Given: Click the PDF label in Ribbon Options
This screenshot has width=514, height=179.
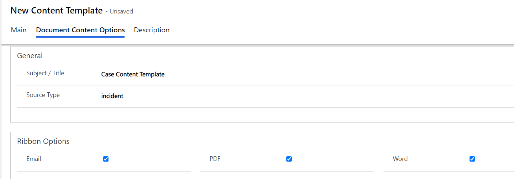Looking at the screenshot, I should point(215,159).
